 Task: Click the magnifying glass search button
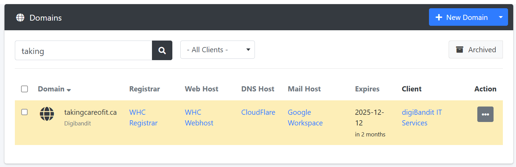point(162,51)
